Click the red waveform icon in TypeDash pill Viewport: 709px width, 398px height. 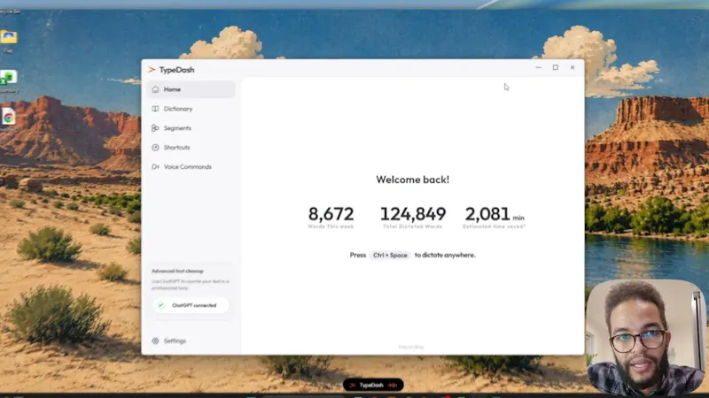click(x=393, y=385)
